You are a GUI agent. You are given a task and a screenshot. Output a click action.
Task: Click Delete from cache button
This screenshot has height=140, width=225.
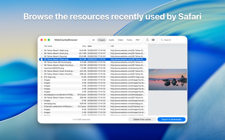coord(142,120)
